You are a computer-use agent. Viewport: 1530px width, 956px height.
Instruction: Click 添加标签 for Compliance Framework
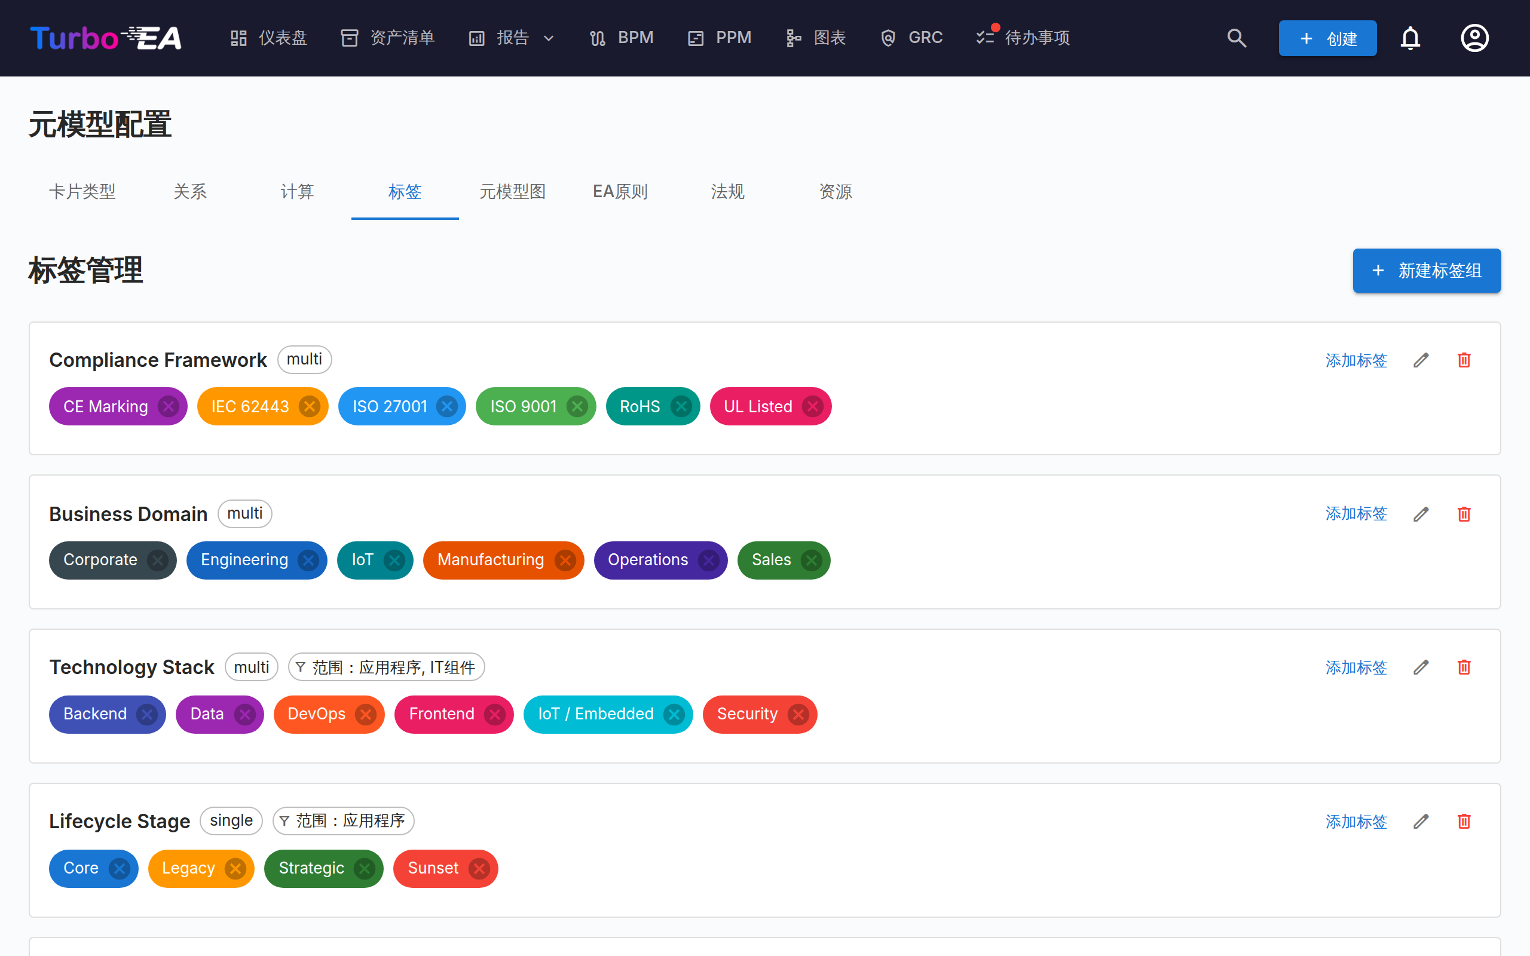click(x=1356, y=360)
